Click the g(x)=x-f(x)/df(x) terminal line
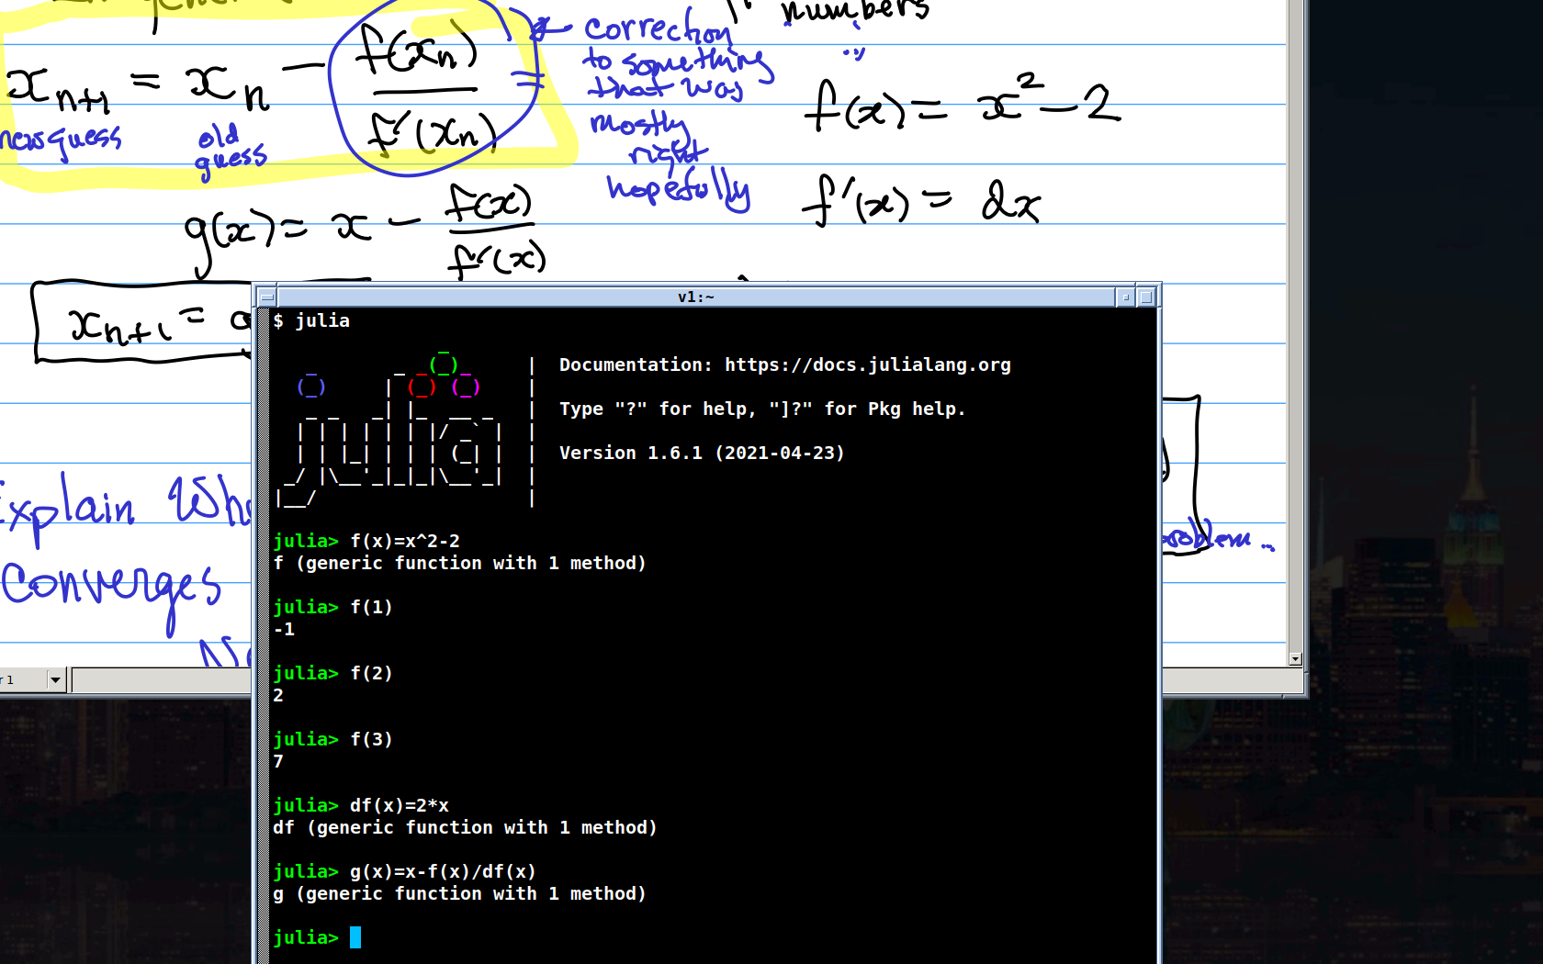This screenshot has width=1543, height=964. coord(442,871)
